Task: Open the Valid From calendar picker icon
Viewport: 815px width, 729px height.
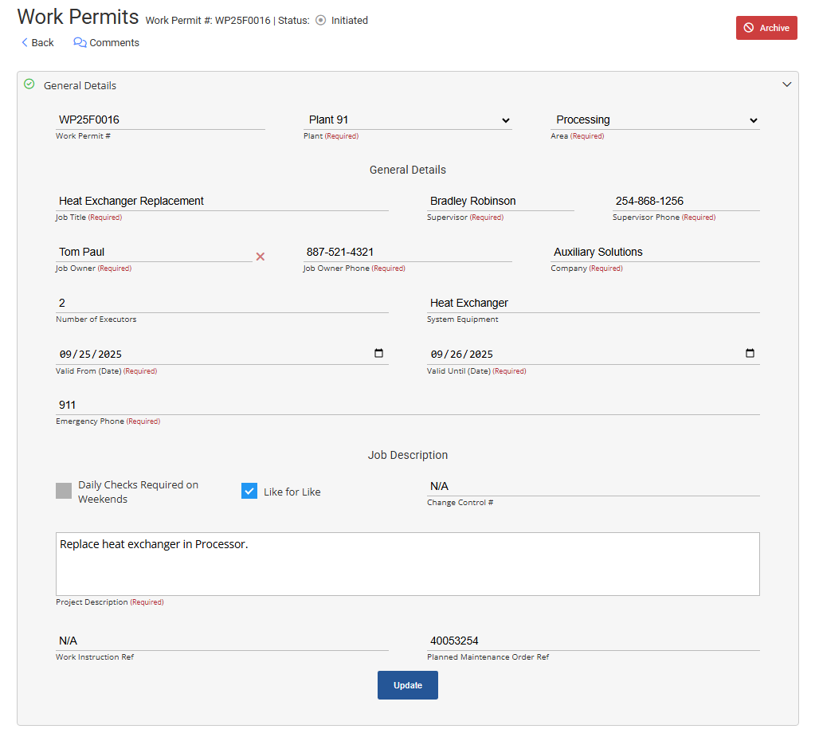Action: tap(378, 354)
